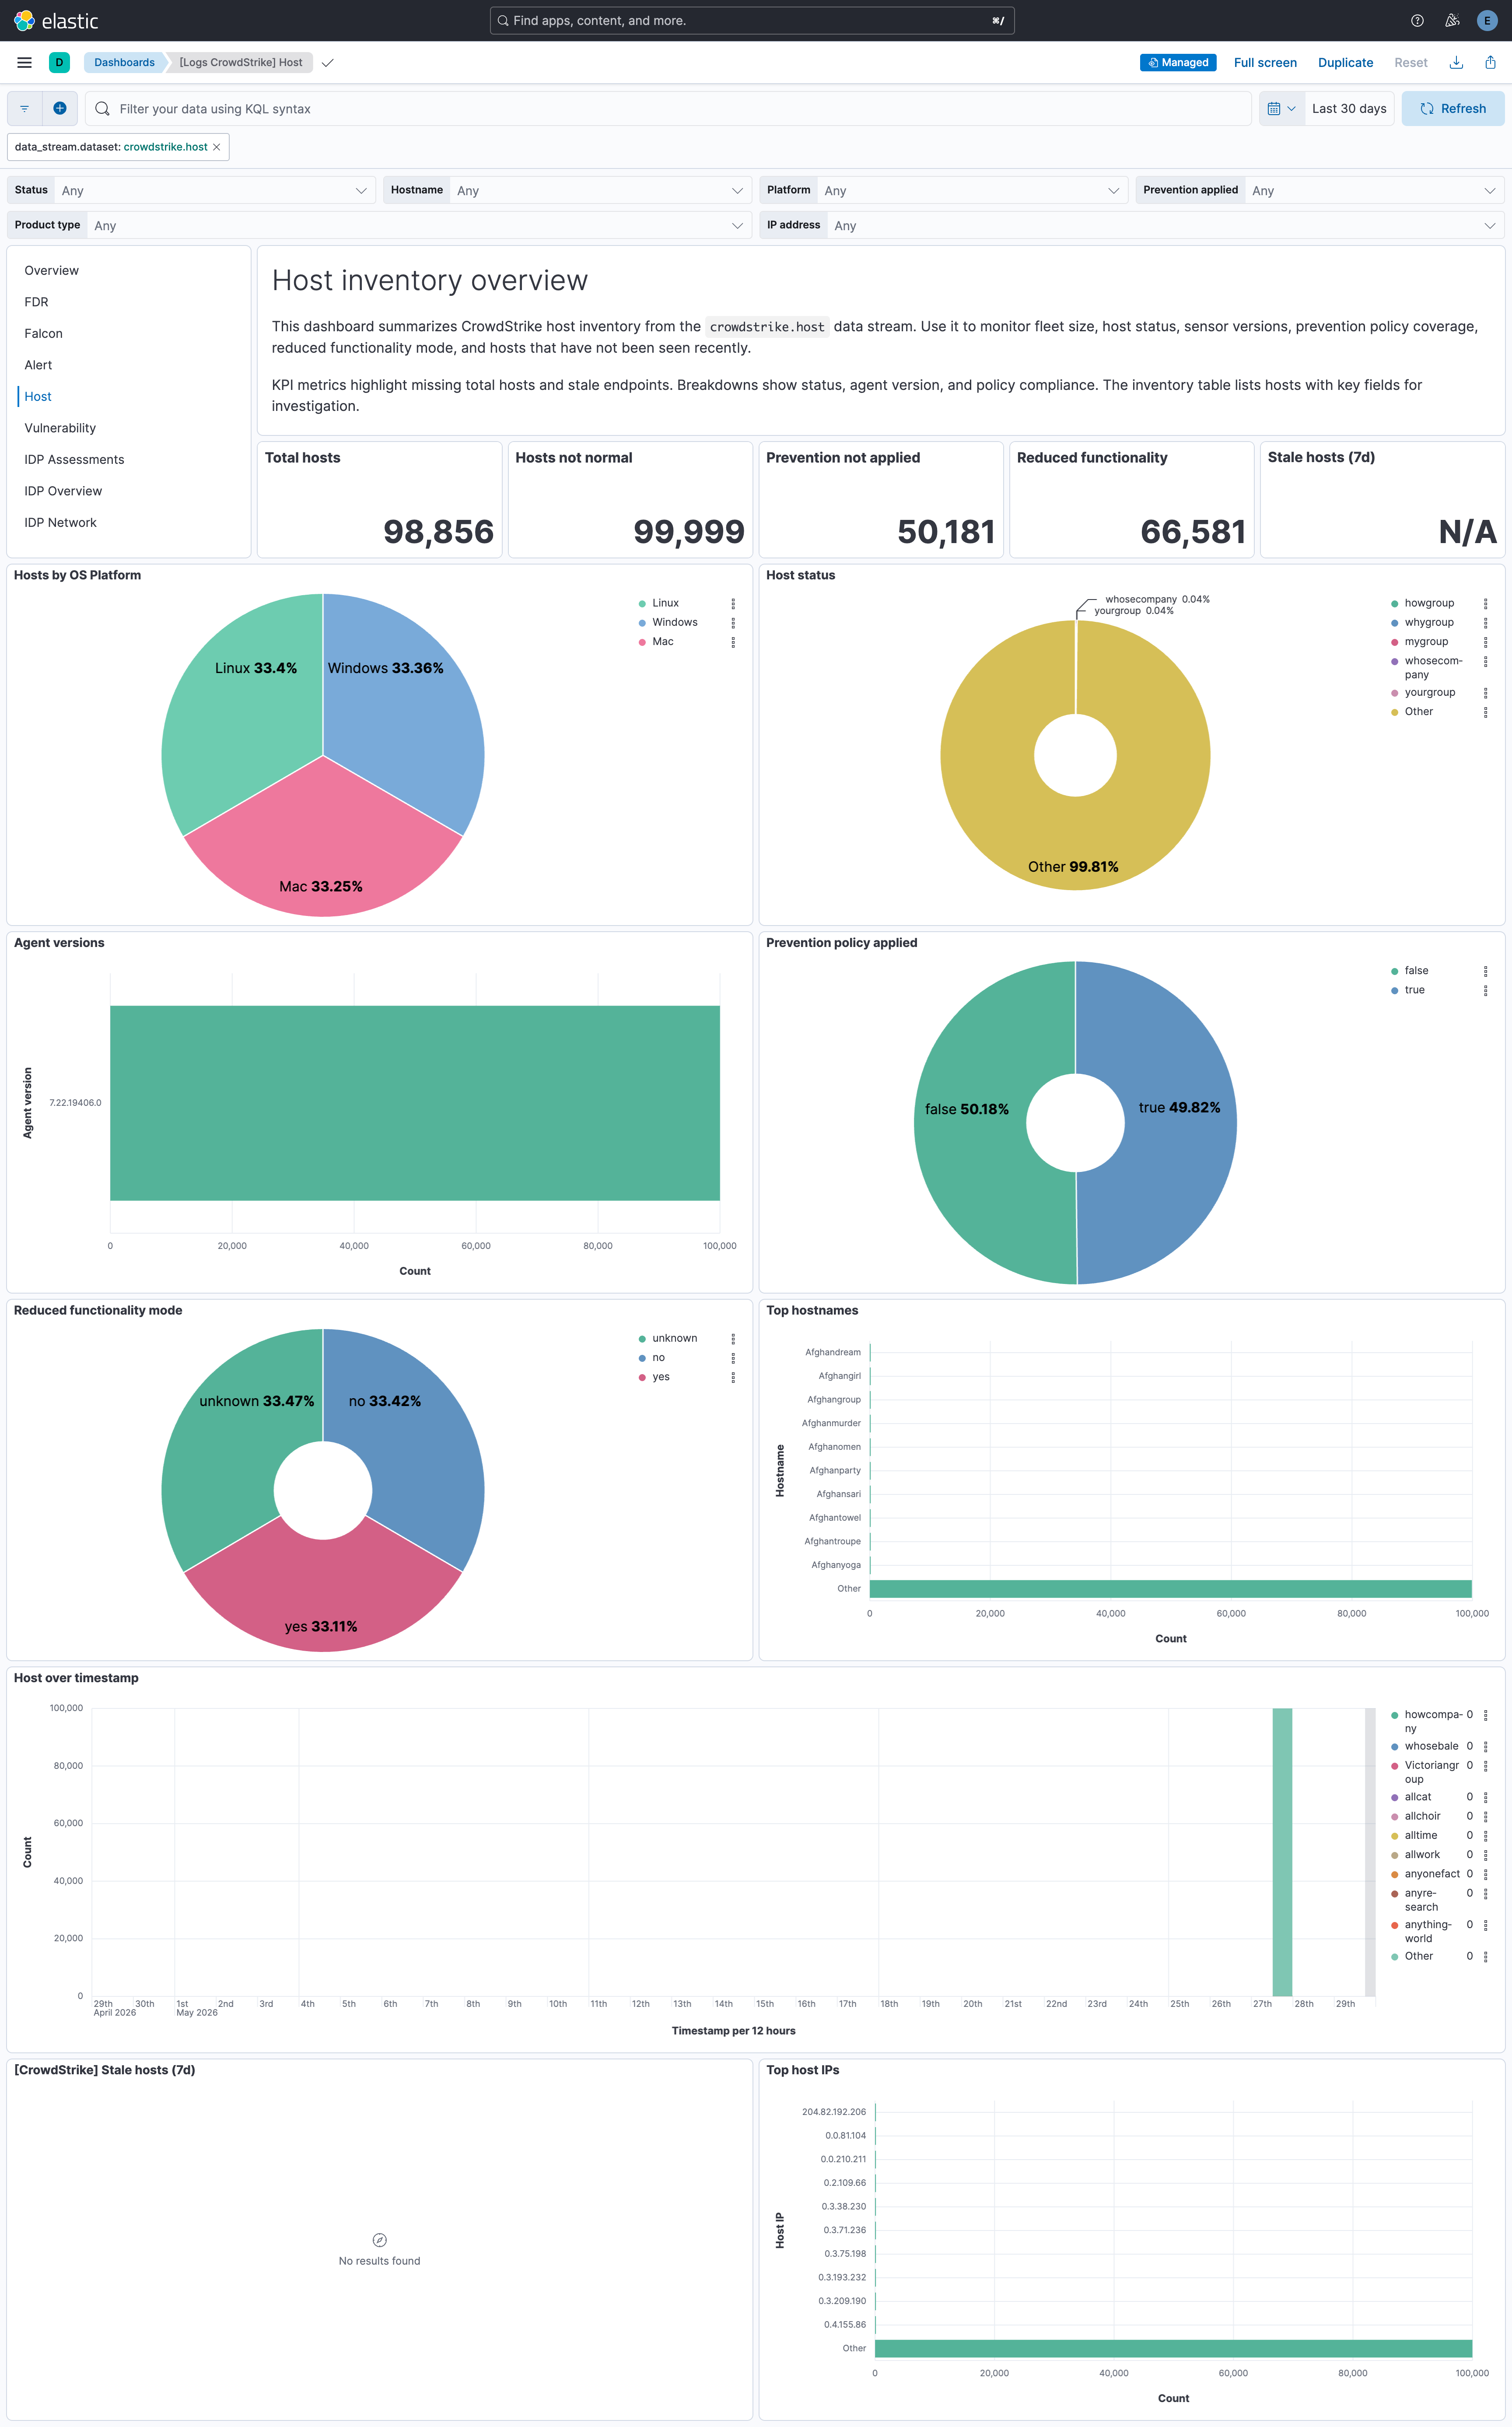Focus the KQL query filter field
The image size is (1512, 2427).
[668, 109]
